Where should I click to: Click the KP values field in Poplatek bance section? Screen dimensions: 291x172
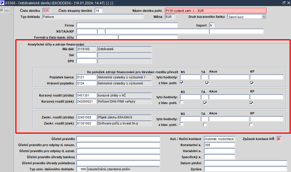click(266, 77)
